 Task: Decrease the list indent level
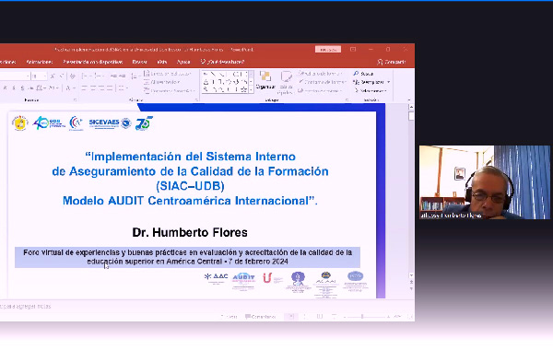(x=113, y=76)
